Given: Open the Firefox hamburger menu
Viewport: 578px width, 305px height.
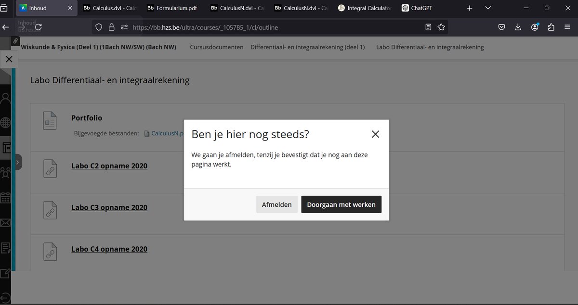Looking at the screenshot, I should click(567, 27).
